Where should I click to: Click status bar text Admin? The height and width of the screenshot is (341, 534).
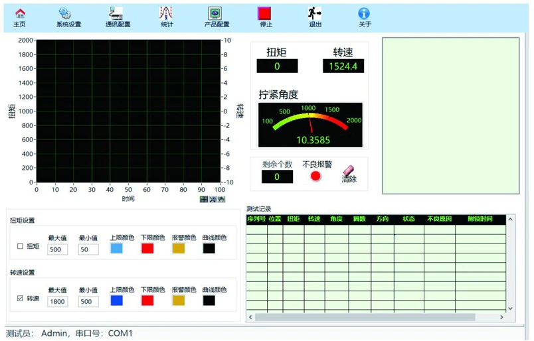click(54, 333)
